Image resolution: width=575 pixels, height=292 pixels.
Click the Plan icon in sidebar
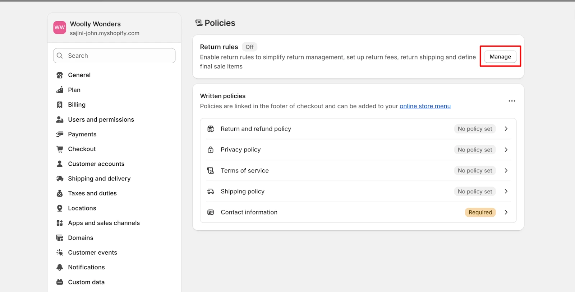click(x=60, y=90)
